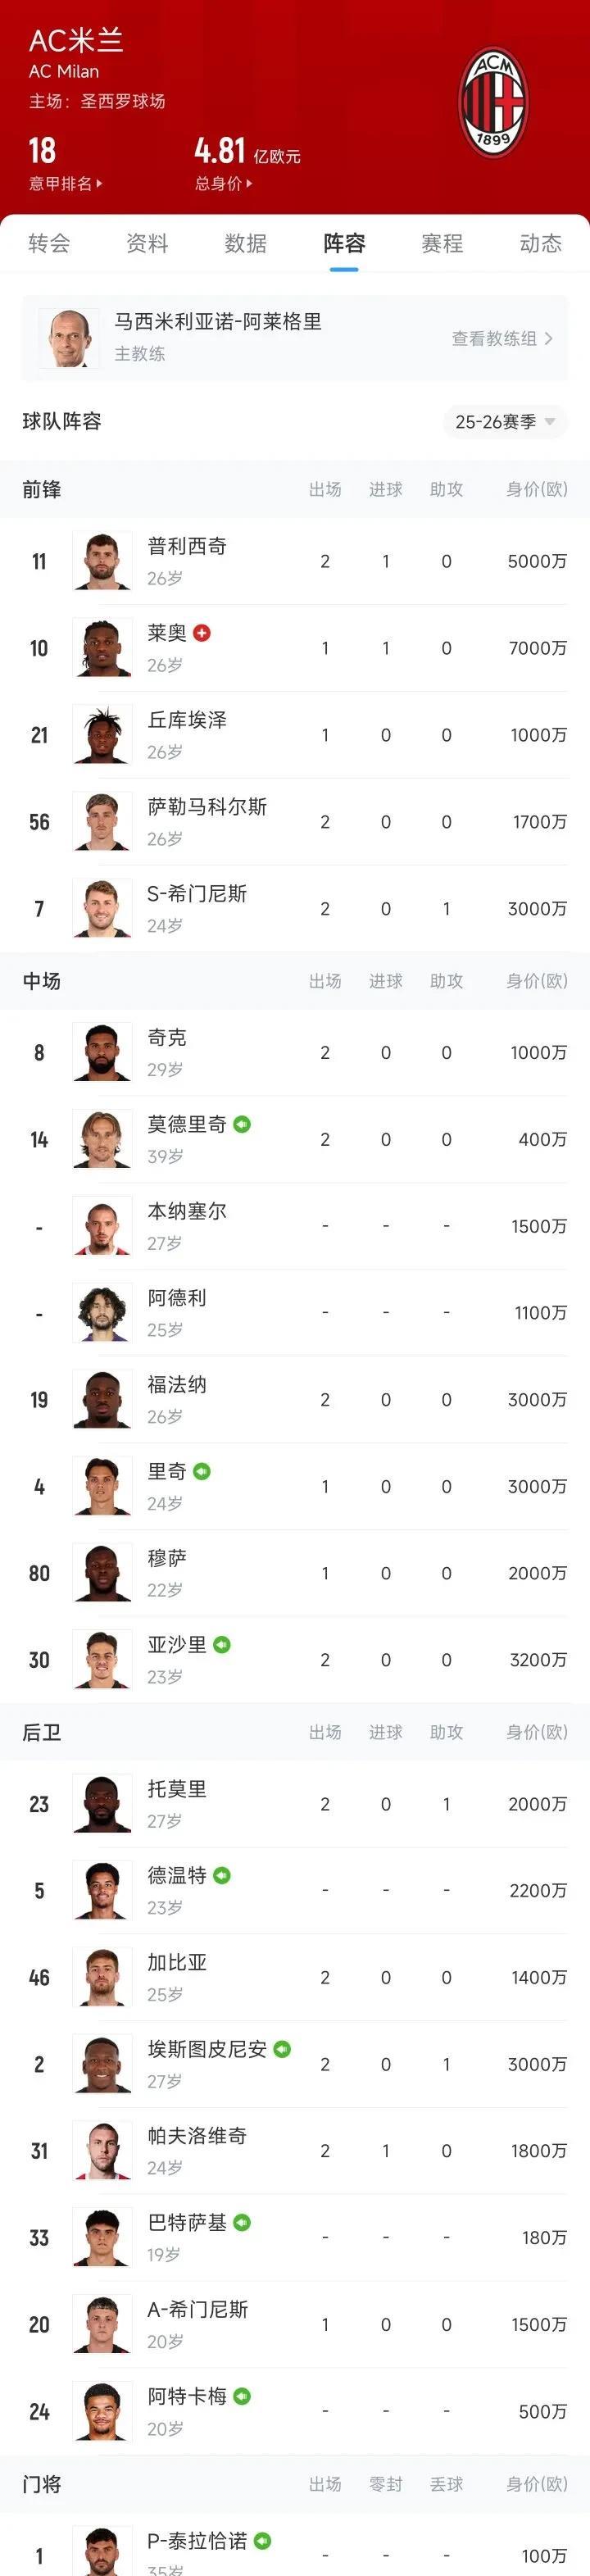The width and height of the screenshot is (590, 2576).
Task: Tap green badge beside 埃斯图皮尼安
Action: pos(282,2049)
